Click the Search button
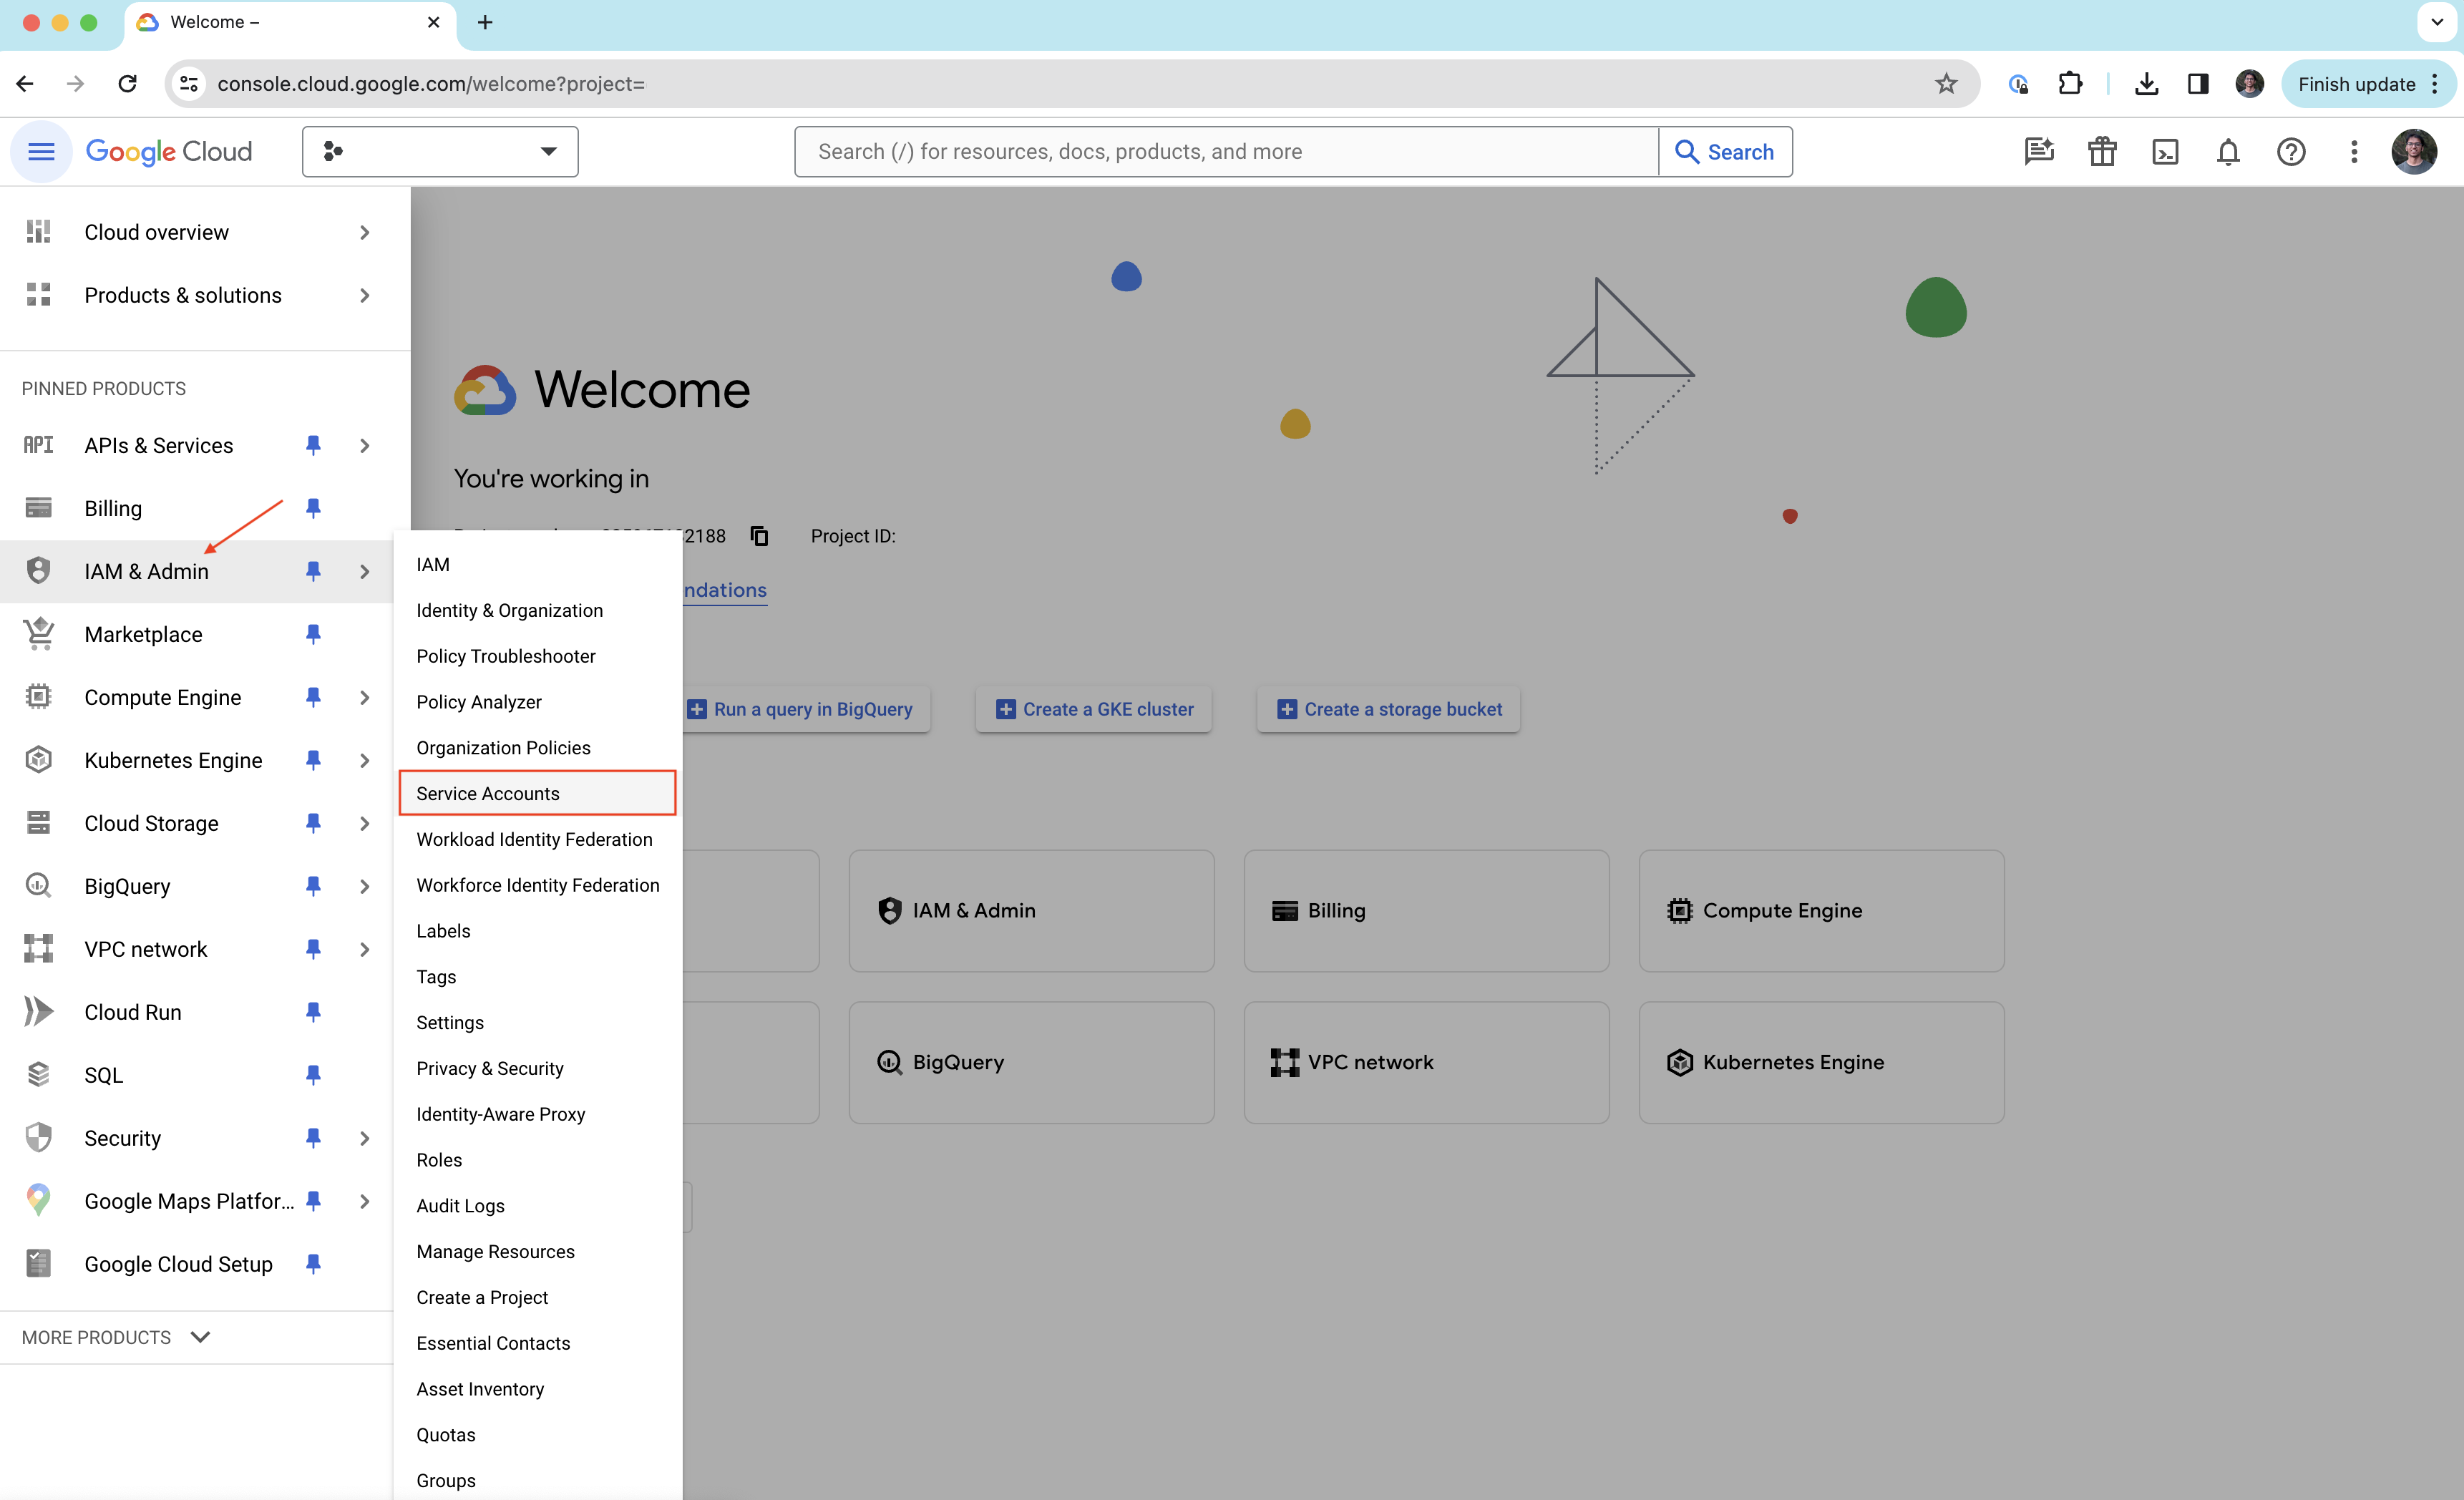 1725,152
